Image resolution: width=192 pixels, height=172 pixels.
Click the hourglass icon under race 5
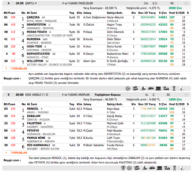coord(174,168)
